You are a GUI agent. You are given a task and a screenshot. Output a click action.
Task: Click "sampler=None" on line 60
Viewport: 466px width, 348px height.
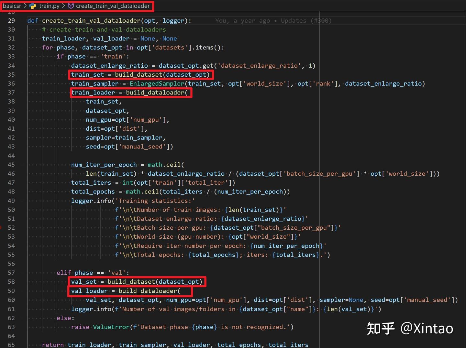pos(341,300)
